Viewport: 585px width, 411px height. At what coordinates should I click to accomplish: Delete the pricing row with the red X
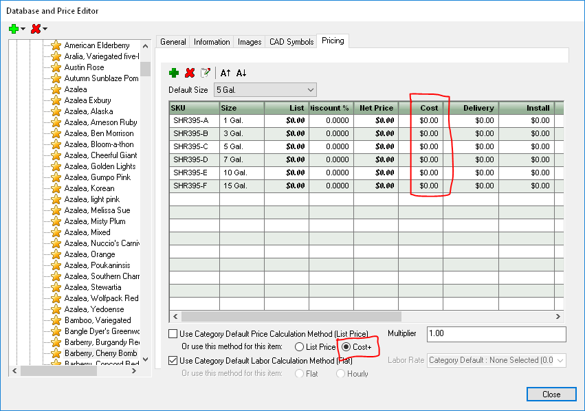pos(190,73)
